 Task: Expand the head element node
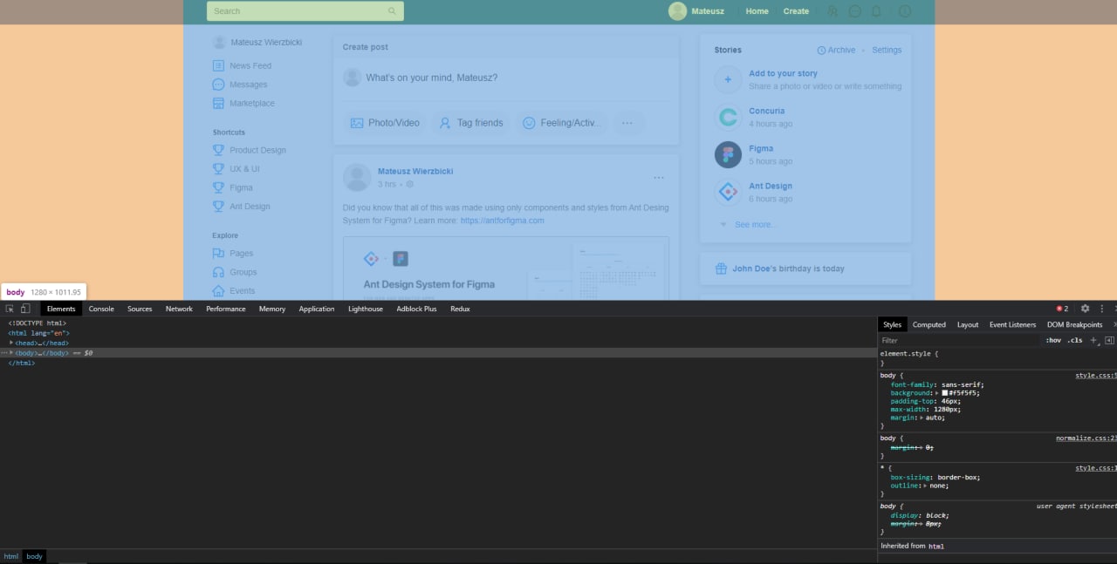click(x=12, y=343)
